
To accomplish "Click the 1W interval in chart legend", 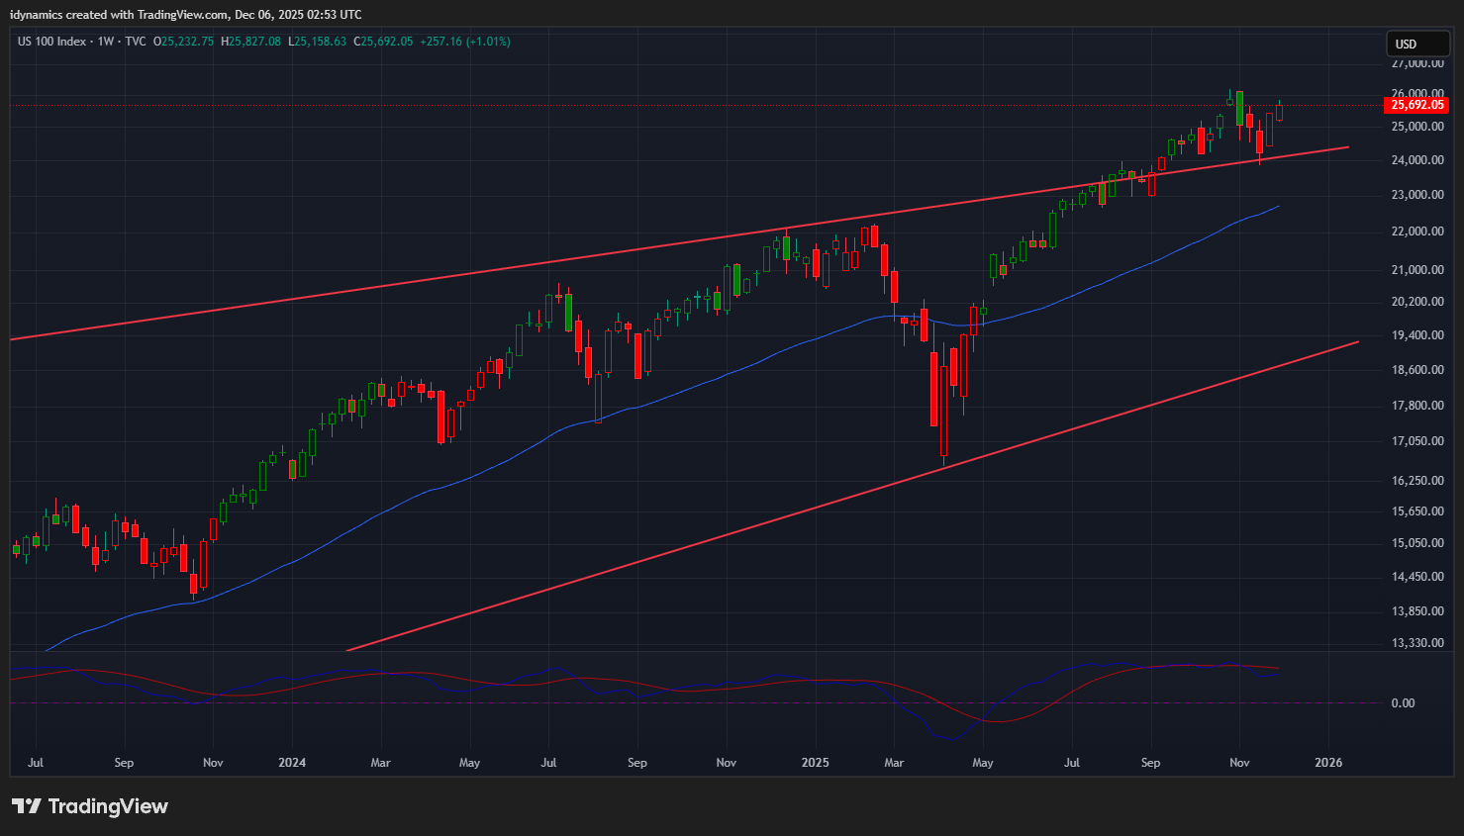I will (x=106, y=42).
